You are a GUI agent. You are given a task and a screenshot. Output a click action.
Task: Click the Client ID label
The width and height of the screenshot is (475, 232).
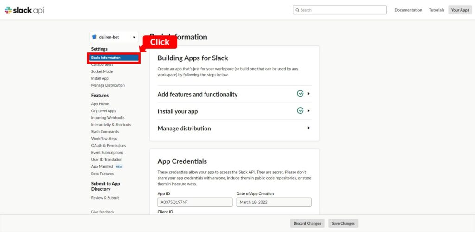165,212
